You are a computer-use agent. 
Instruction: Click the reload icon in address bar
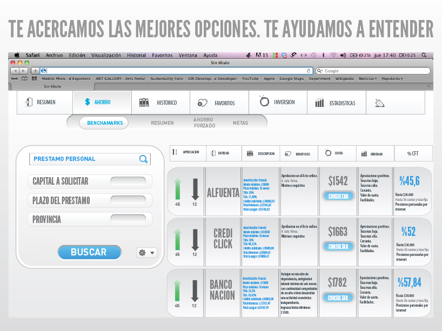coord(309,71)
